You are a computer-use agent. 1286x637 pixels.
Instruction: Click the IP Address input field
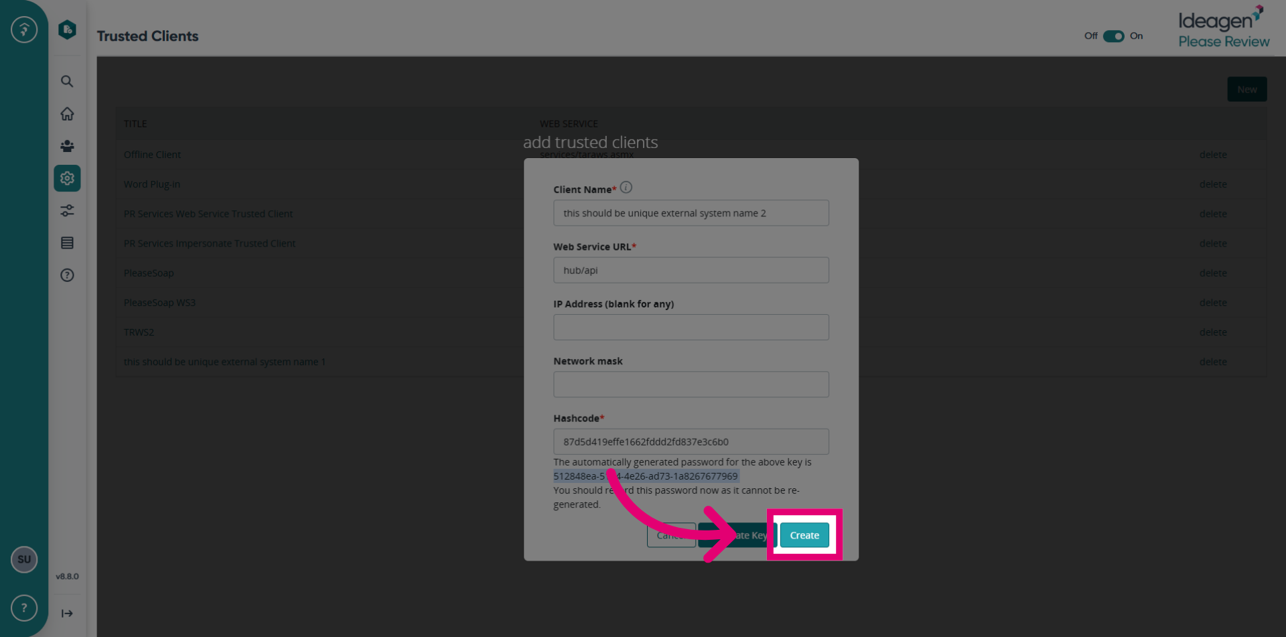pyautogui.click(x=691, y=328)
